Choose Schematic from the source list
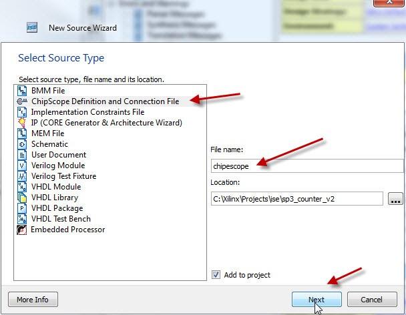The width and height of the screenshot is (406, 315). [x=49, y=144]
